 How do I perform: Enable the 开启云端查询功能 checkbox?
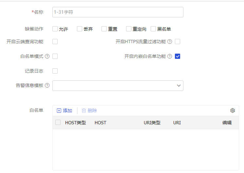tap(55, 42)
